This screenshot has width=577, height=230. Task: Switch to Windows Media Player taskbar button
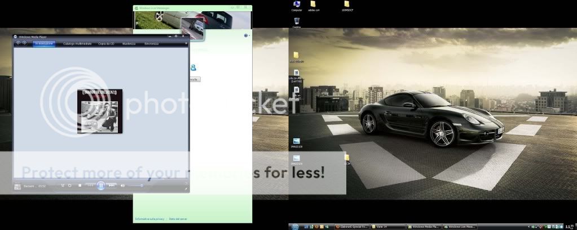click(424, 227)
